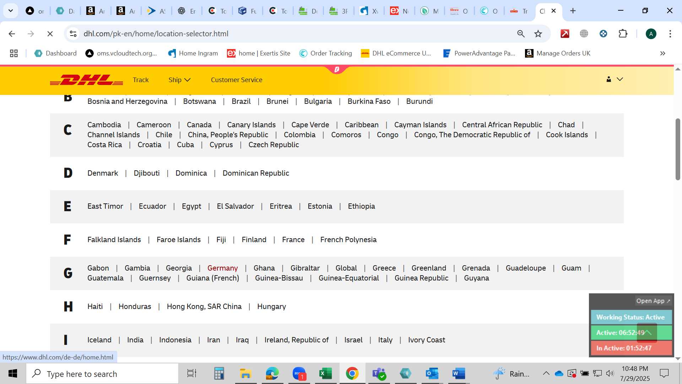
Task: Open the bookmarks apps grid icon
Action: point(14,53)
